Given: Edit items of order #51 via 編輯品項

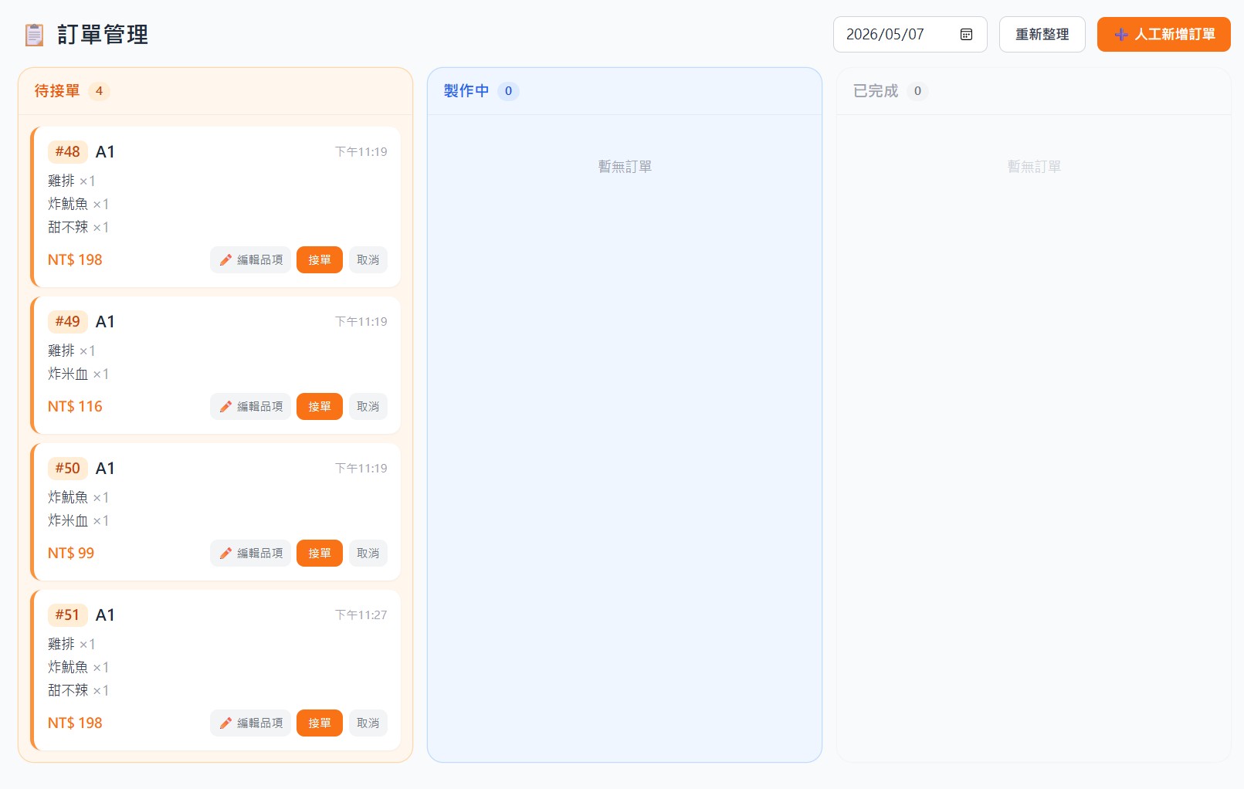Looking at the screenshot, I should point(250,723).
